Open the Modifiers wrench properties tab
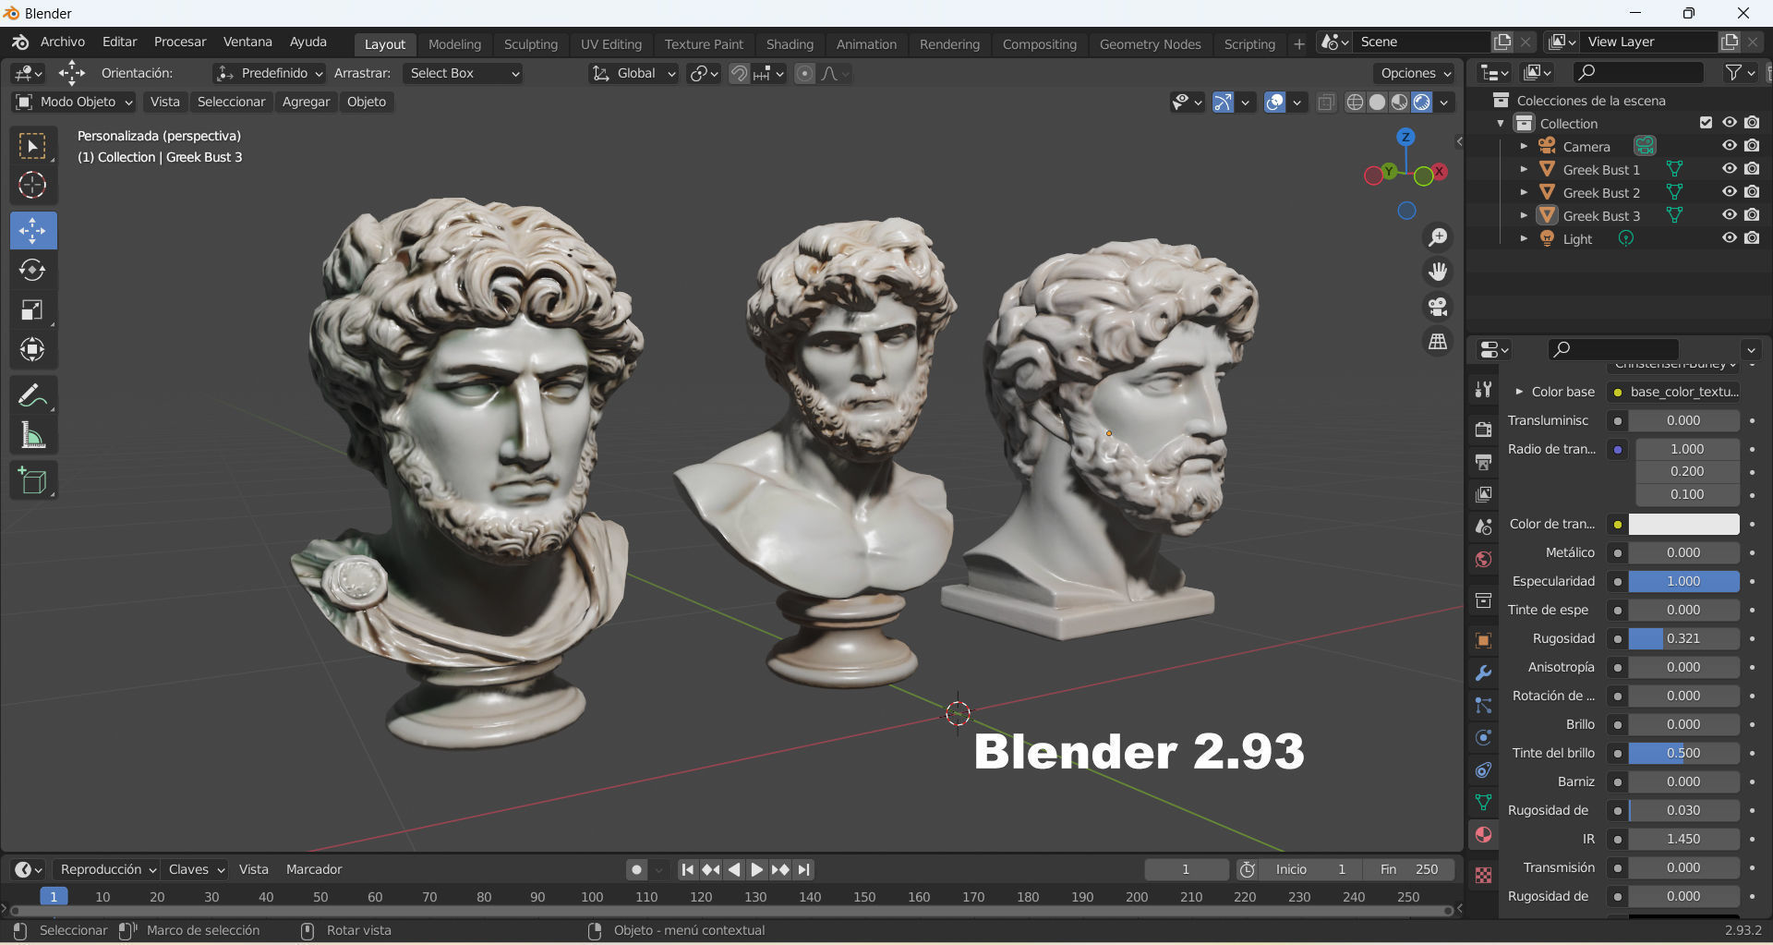Screen dimensions: 1773x945 1483,672
